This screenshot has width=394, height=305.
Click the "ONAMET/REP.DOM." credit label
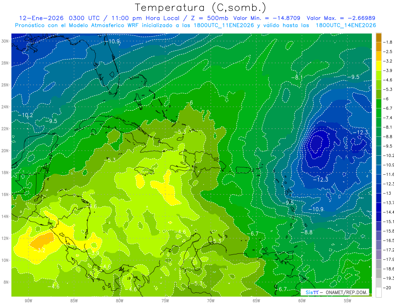click(x=347, y=292)
